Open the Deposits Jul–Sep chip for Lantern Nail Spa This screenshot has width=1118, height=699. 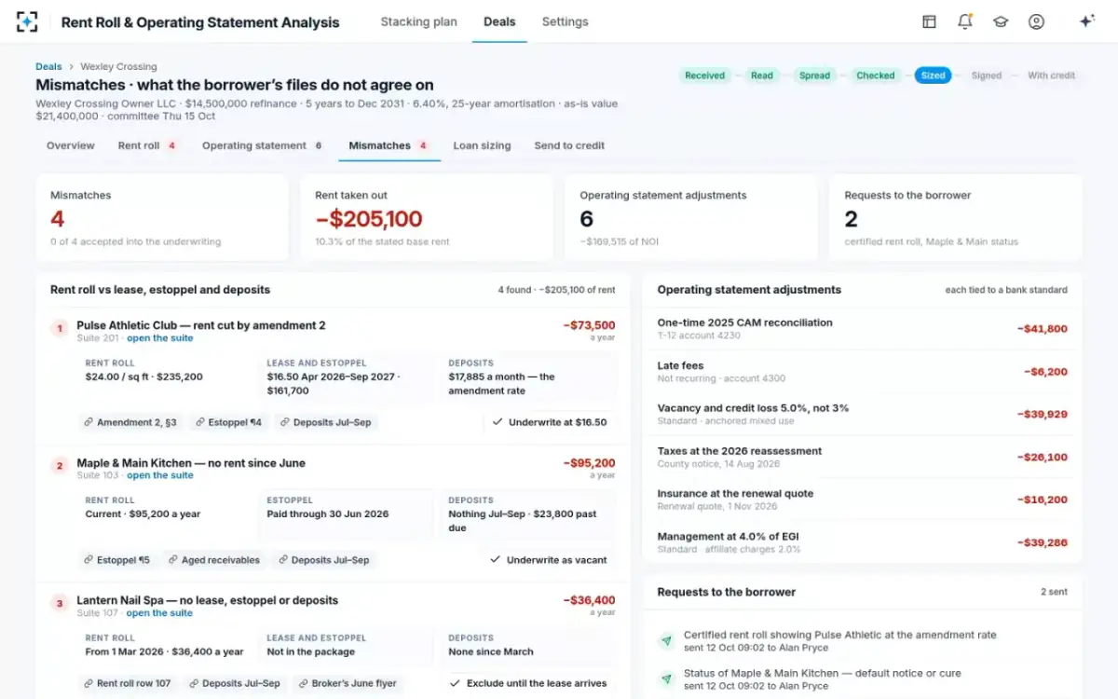coord(234,683)
